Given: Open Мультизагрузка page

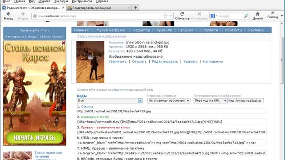Looking at the screenshot, I should [x=111, y=30].
